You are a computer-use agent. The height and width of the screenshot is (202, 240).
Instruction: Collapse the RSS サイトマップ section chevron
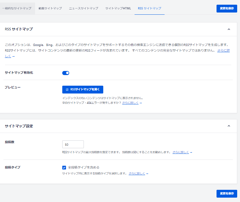(x=229, y=29)
